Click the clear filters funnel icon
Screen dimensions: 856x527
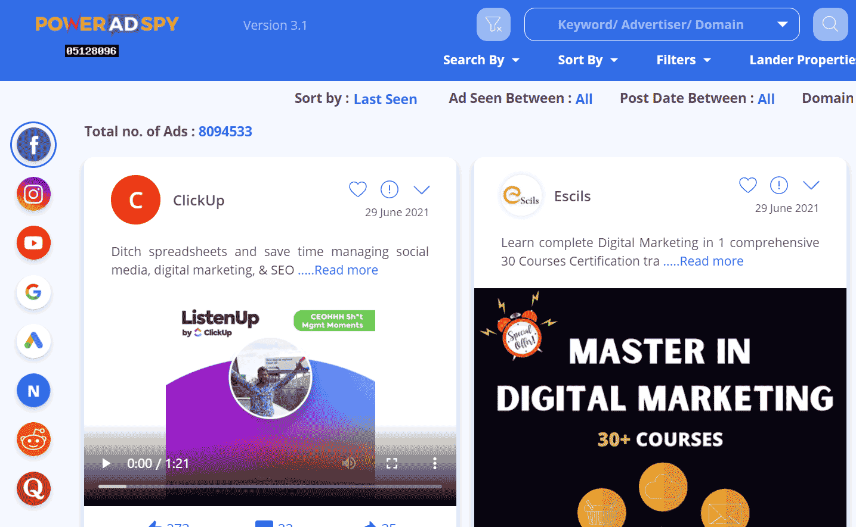pos(493,24)
